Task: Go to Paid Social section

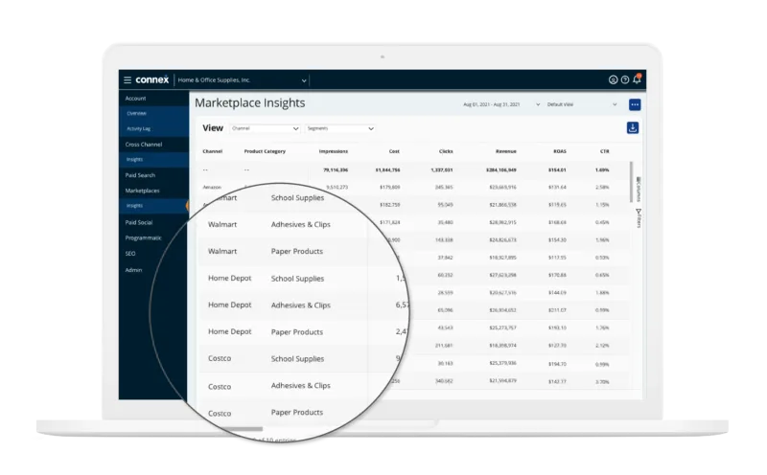Action: click(138, 222)
